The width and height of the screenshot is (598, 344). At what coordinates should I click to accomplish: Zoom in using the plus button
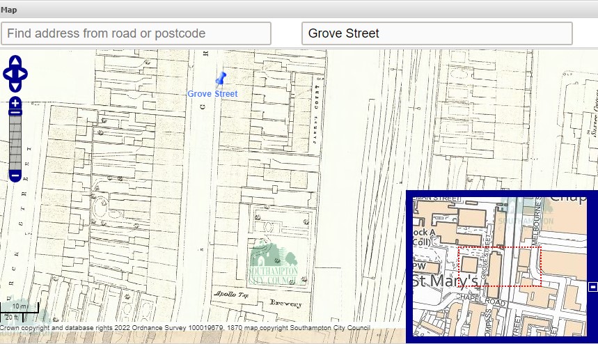(x=15, y=103)
